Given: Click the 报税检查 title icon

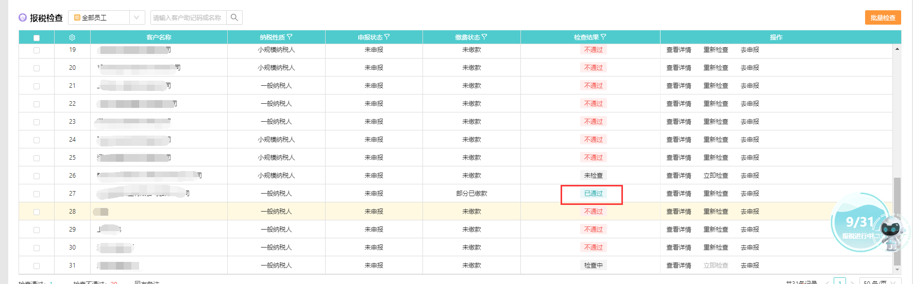Looking at the screenshot, I should (23, 17).
